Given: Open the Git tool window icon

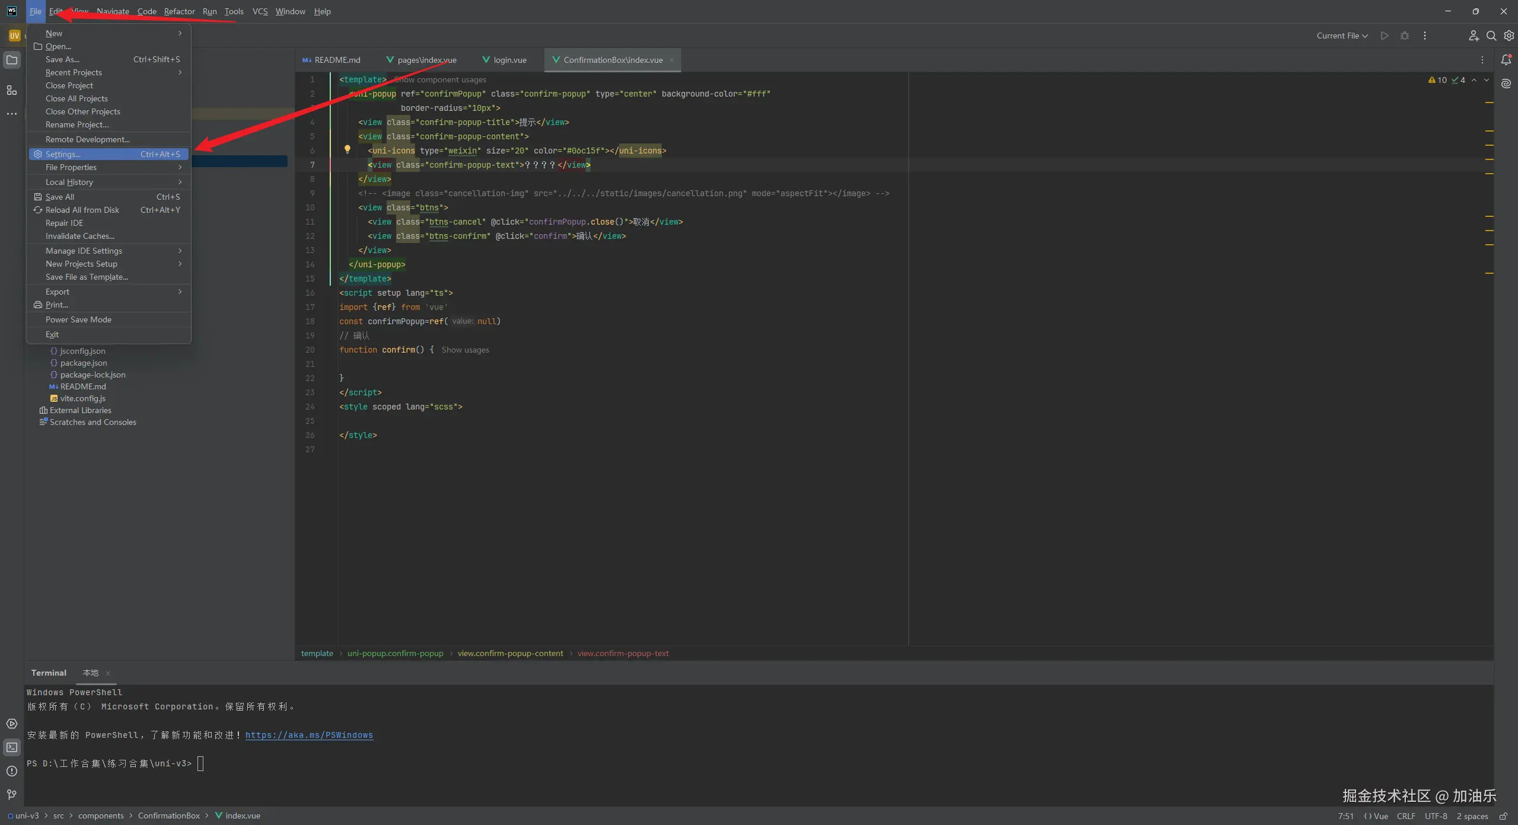Looking at the screenshot, I should coord(12,794).
